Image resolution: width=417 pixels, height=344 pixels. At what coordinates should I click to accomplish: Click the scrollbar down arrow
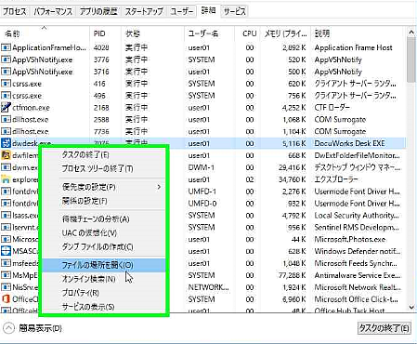(411, 307)
